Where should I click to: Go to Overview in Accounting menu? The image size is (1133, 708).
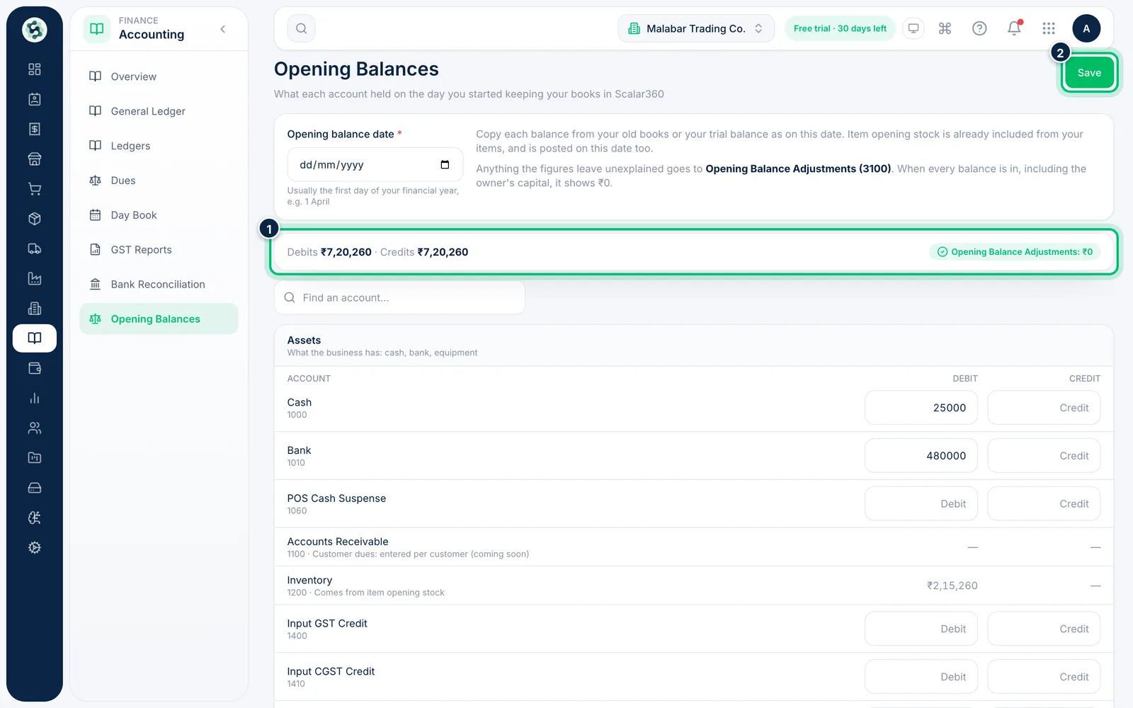click(x=159, y=76)
